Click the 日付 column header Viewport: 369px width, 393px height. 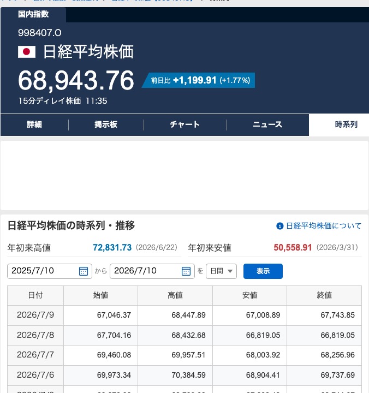(35, 295)
